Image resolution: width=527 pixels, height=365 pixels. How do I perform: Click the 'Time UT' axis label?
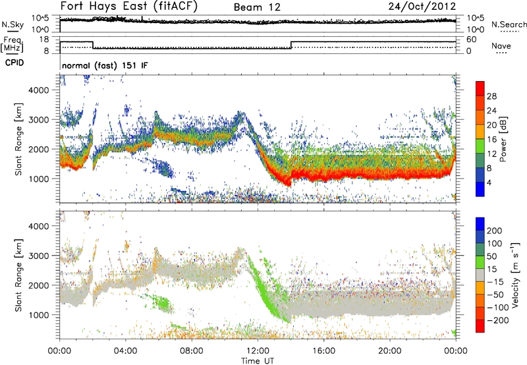tap(258, 360)
